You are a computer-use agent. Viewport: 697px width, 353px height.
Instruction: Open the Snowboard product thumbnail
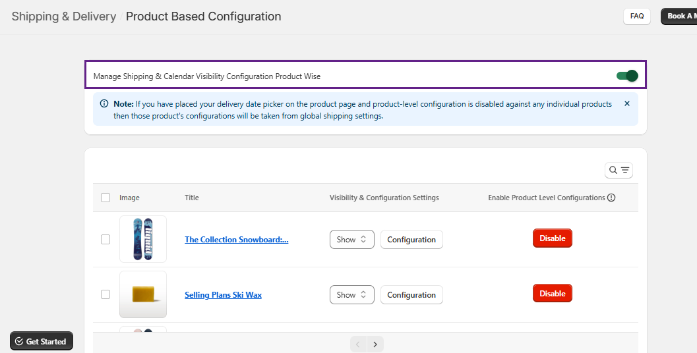pyautogui.click(x=143, y=239)
